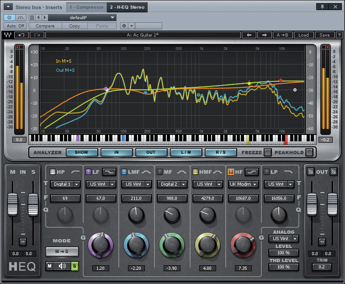This screenshot has height=284, width=345.
Task: Click the Waves redo arrow
Action: tap(37, 35)
